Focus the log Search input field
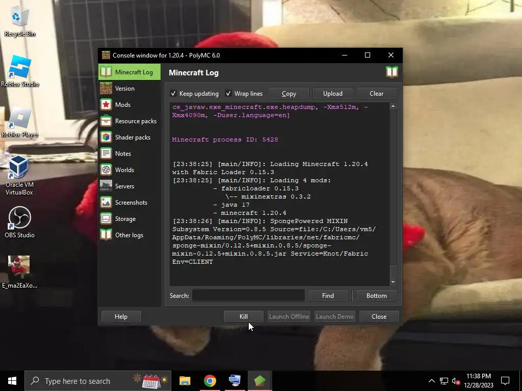Screen dimensions: 522x391 (248, 296)
